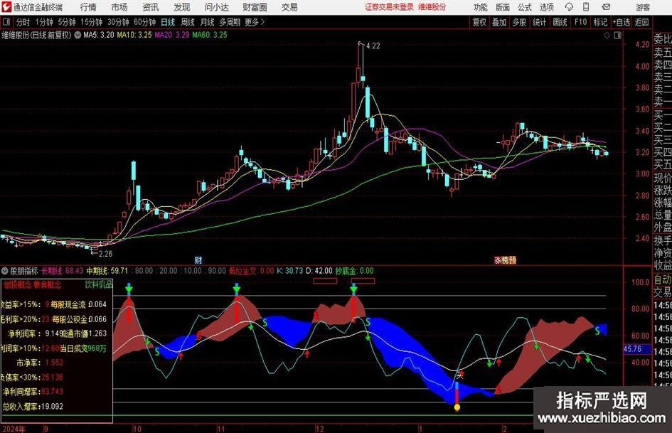672x433 pixels.
Task: Open the 发现 menu
Action: pyautogui.click(x=182, y=7)
